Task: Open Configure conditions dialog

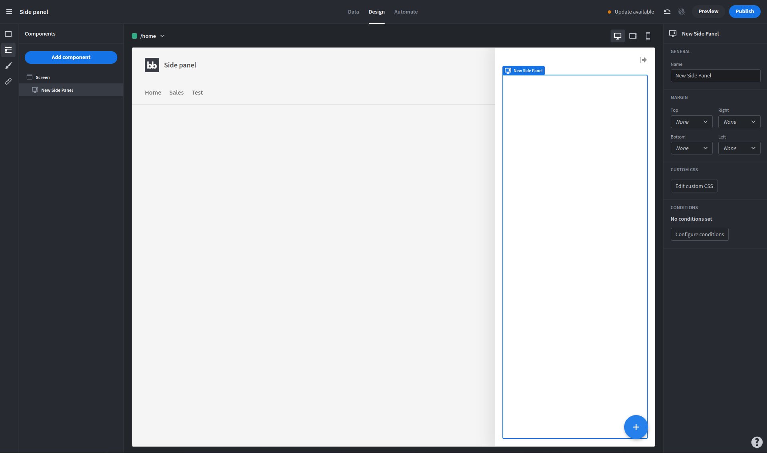Action: 699,234
